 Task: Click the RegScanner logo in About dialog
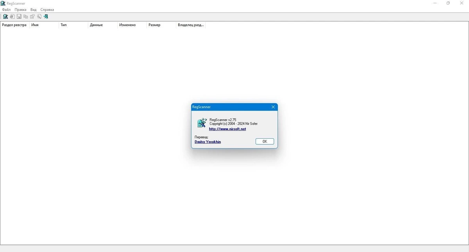202,123
